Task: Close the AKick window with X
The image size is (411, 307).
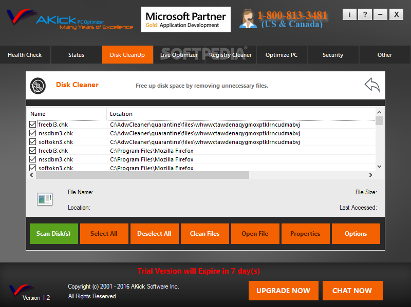Action: (x=396, y=14)
